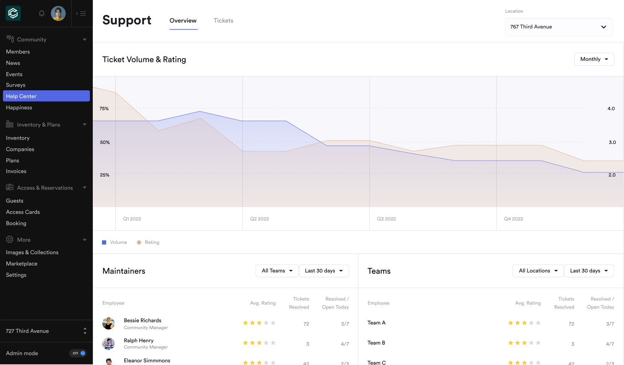This screenshot has width=624, height=365.
Task: Open the user profile avatar
Action: pos(58,13)
